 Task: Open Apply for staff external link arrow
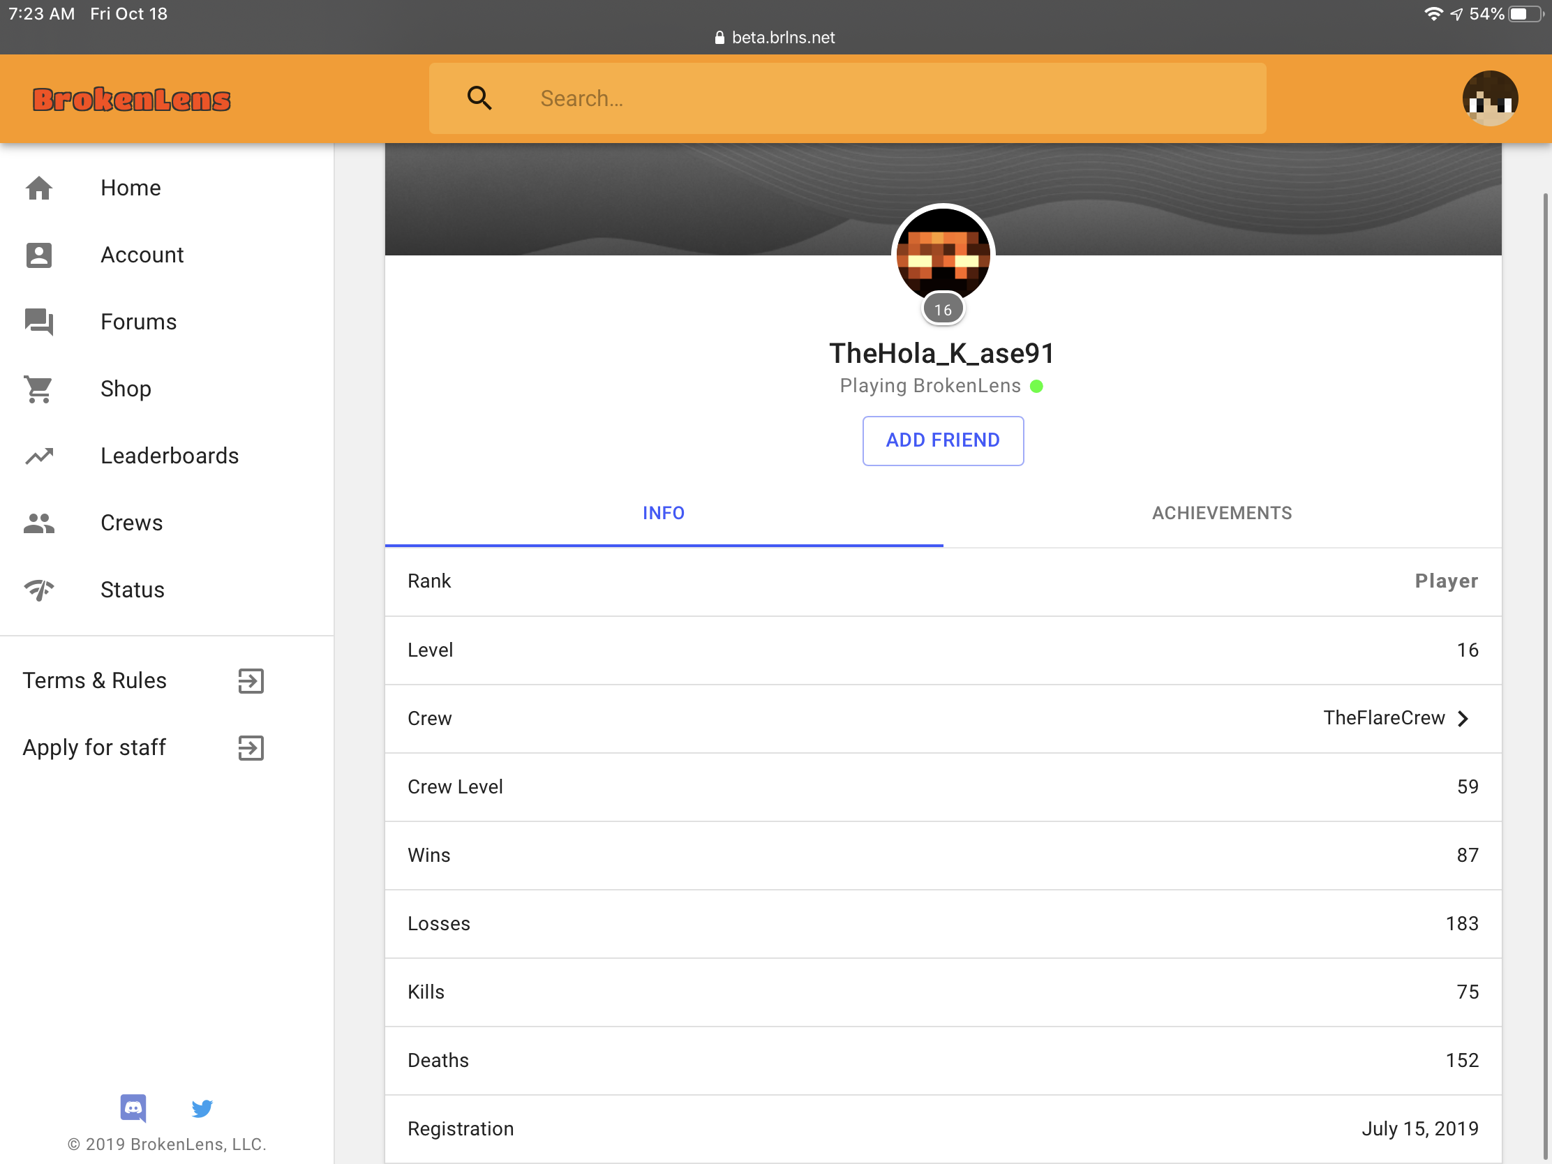pyautogui.click(x=251, y=748)
